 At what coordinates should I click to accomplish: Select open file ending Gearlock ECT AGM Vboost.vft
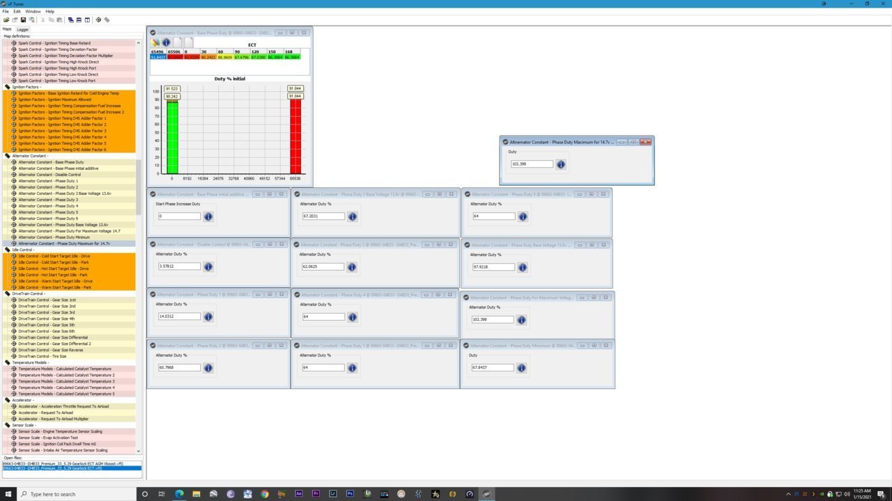pos(71,463)
